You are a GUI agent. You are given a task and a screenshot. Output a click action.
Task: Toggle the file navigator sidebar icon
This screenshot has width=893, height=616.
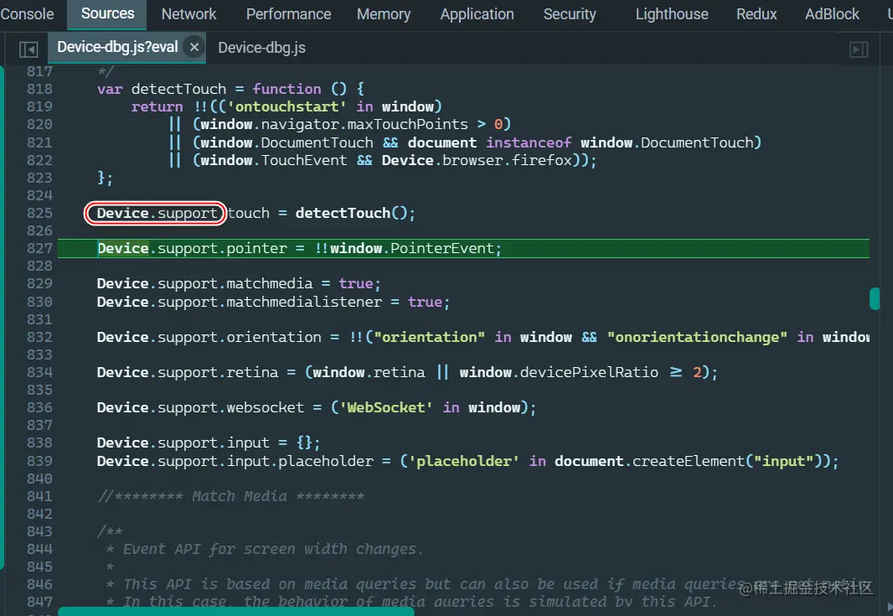coord(28,49)
